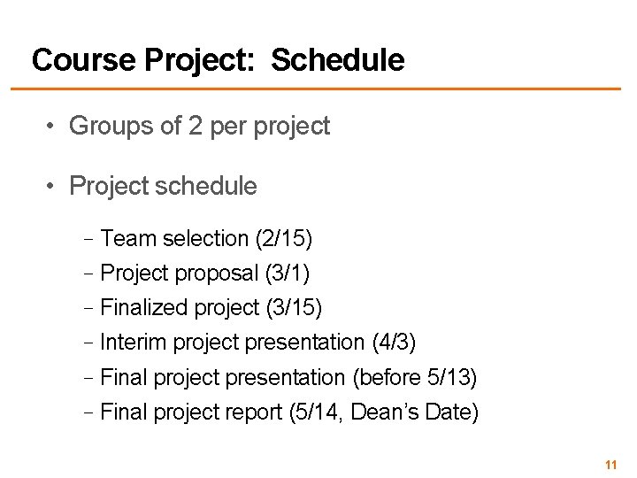The height and width of the screenshot is (478, 637).
Task: Click the word 'Schedule' in the title
Action: point(338,60)
